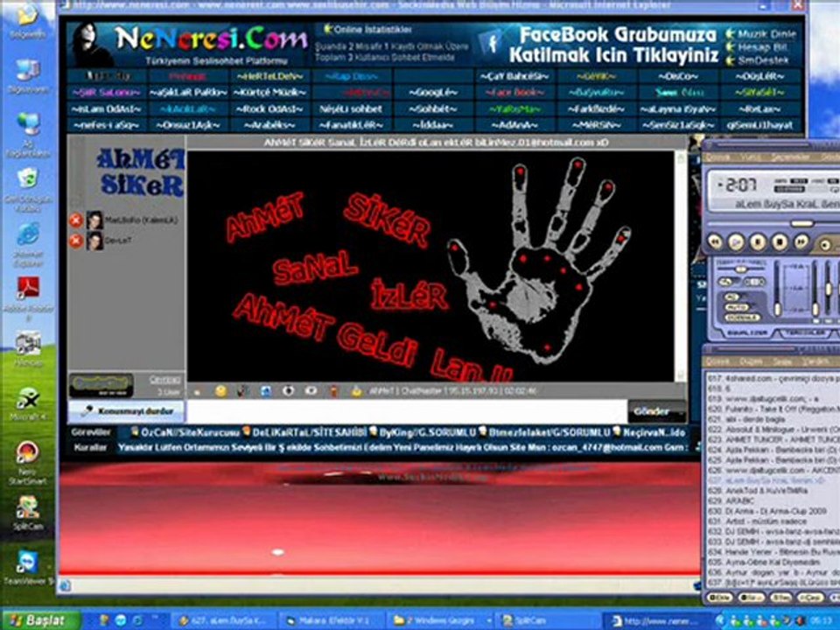Image resolution: width=840 pixels, height=630 pixels.
Task: Click Stop button in media player
Action: [780, 242]
